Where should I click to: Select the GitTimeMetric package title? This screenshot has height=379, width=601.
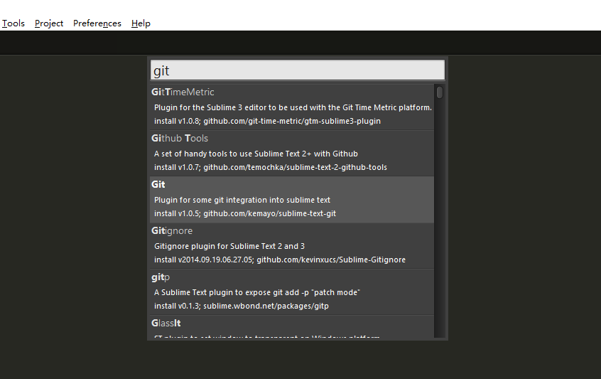click(183, 92)
